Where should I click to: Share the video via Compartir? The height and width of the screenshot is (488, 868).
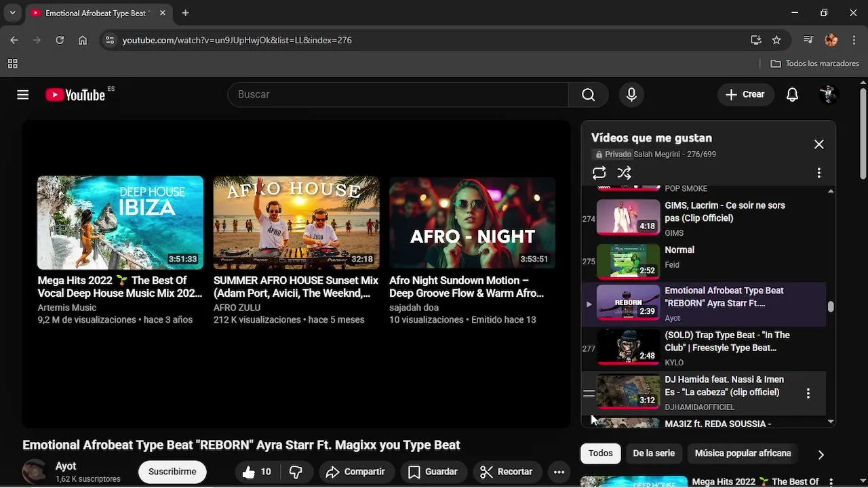355,472
